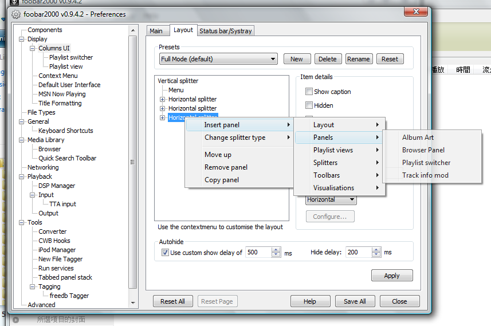Select Playlist view in preferences tree
The width and height of the screenshot is (491, 326).
point(66,66)
